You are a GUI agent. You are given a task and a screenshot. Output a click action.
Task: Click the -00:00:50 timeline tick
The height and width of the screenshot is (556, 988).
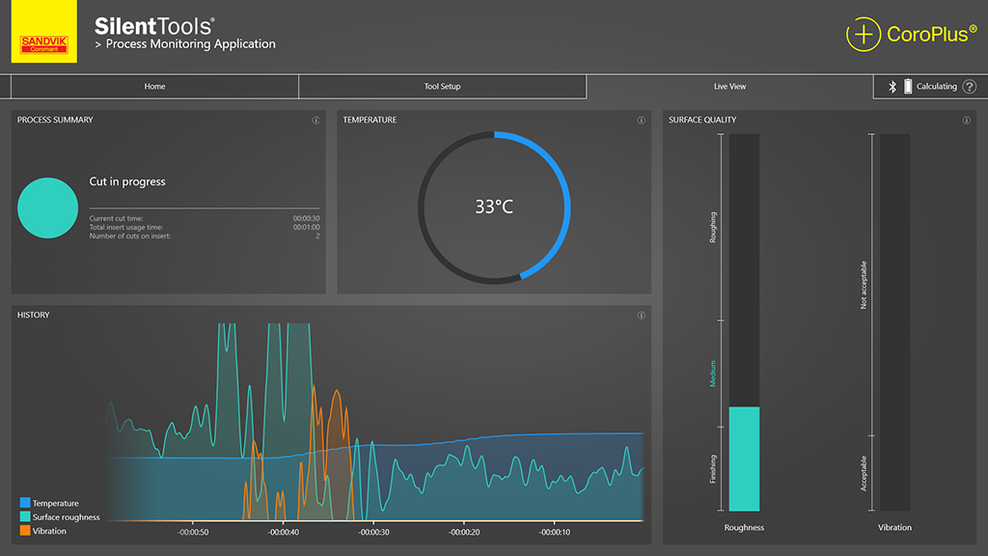[x=193, y=532]
